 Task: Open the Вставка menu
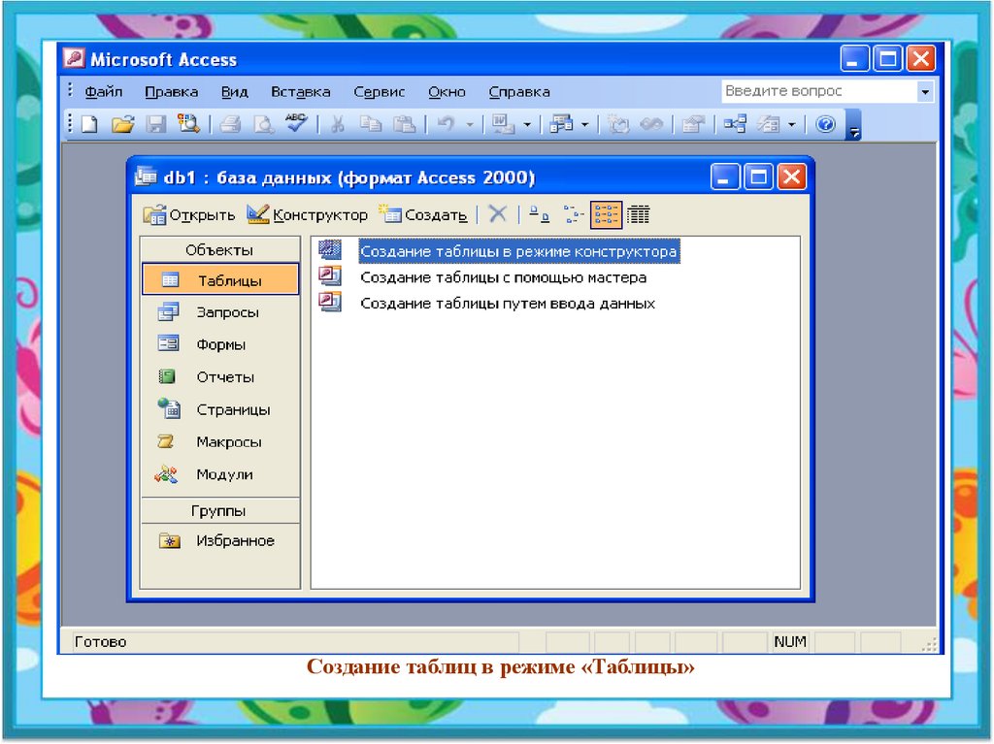(301, 92)
